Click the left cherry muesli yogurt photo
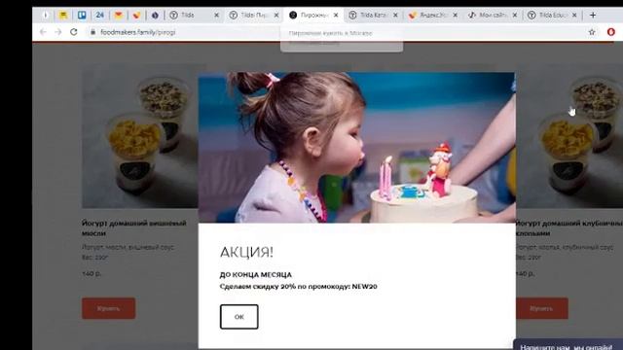 coord(140,136)
